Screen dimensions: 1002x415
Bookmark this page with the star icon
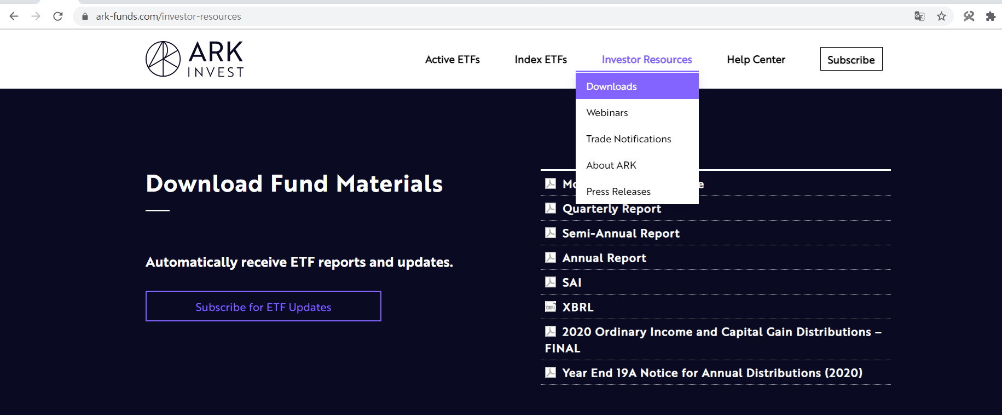click(x=941, y=16)
